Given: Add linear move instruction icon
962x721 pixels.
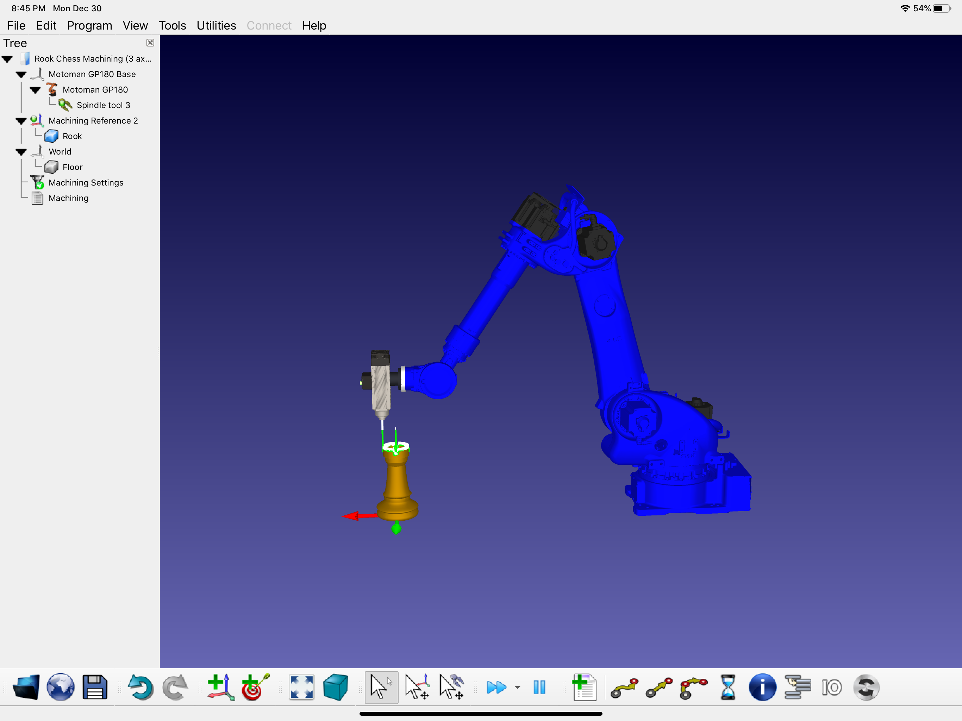Looking at the screenshot, I should [659, 688].
